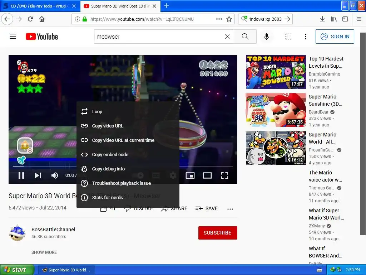This screenshot has width=366, height=275.
Task: Open the browser home page
Action: pyautogui.click(x=42, y=19)
